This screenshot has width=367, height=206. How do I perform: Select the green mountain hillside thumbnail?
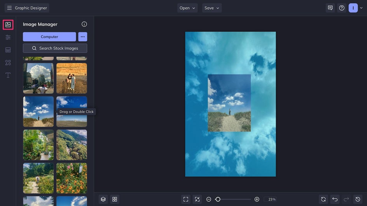[x=72, y=145]
